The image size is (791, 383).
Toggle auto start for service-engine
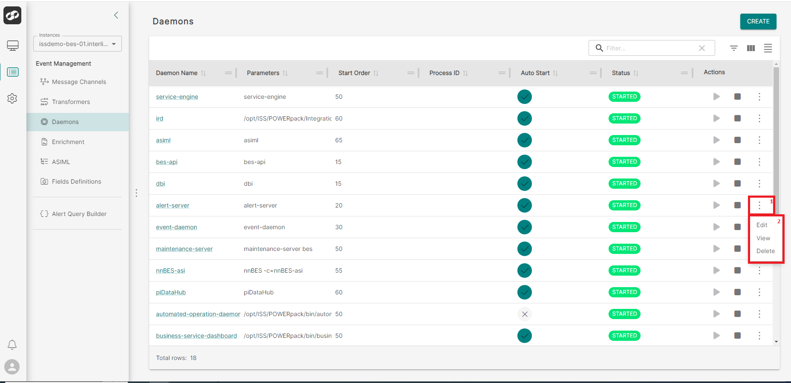[525, 97]
